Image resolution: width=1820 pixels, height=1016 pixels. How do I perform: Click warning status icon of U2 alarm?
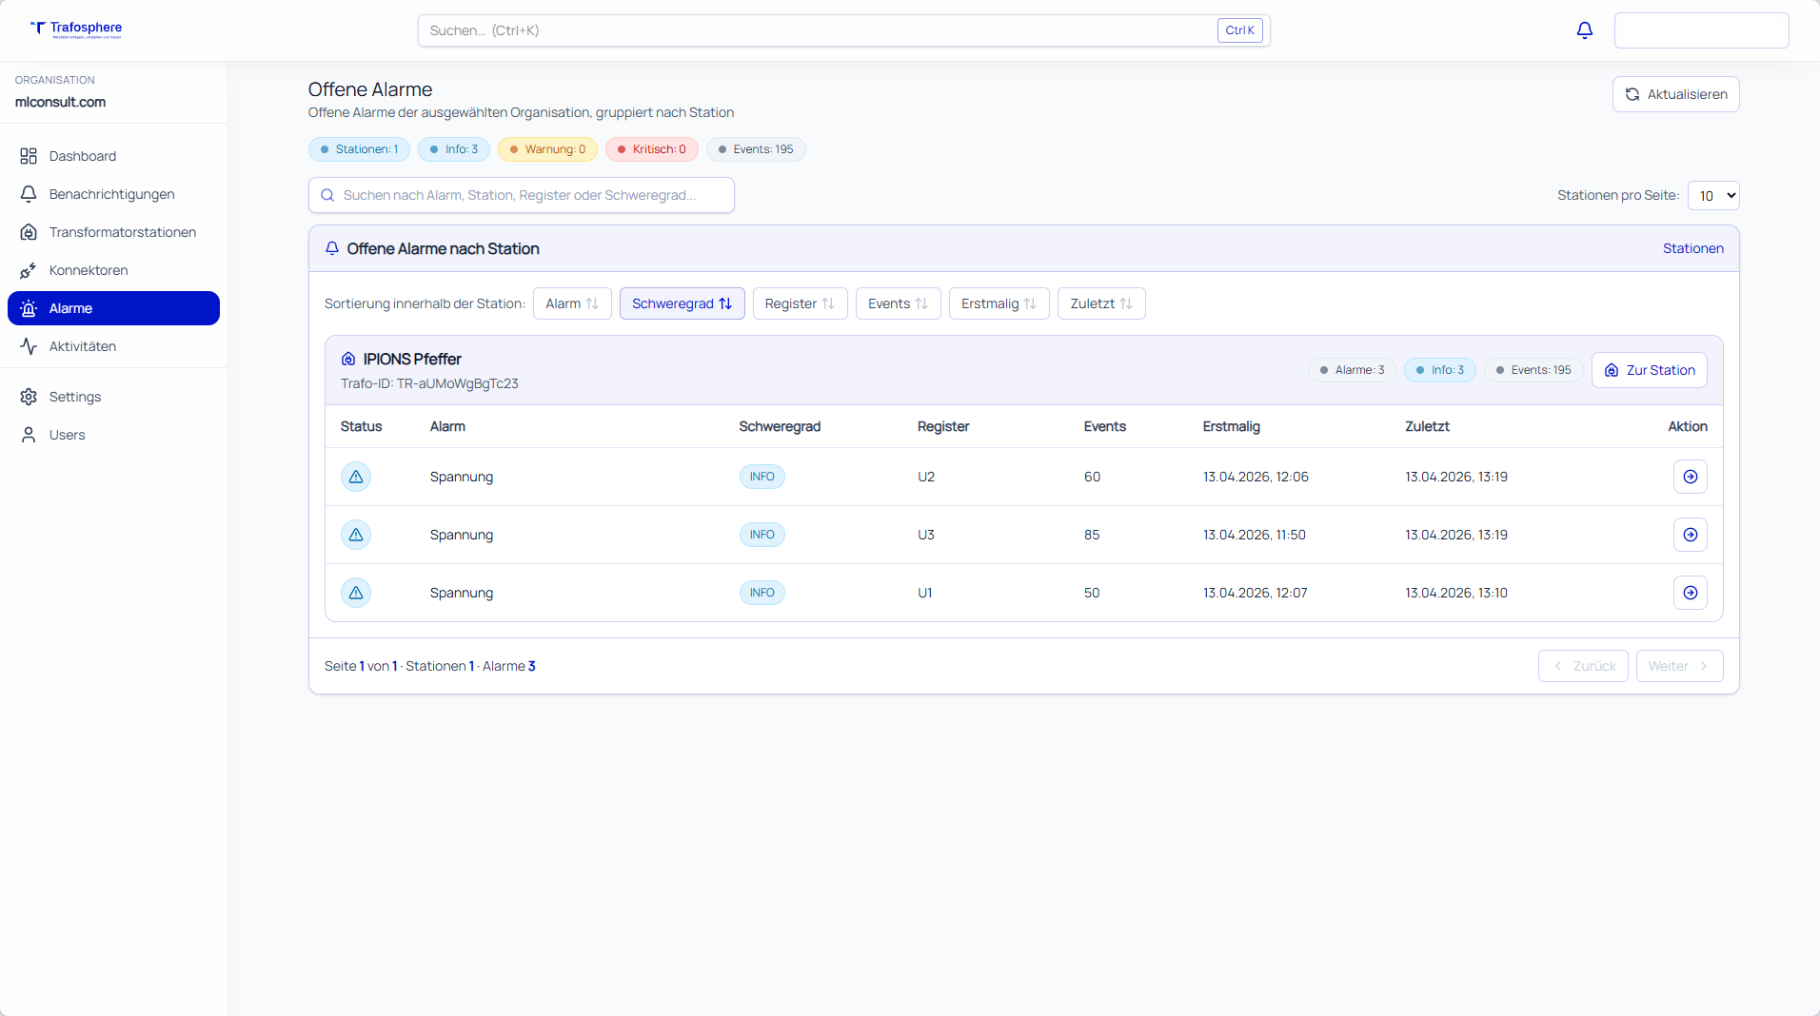356,477
